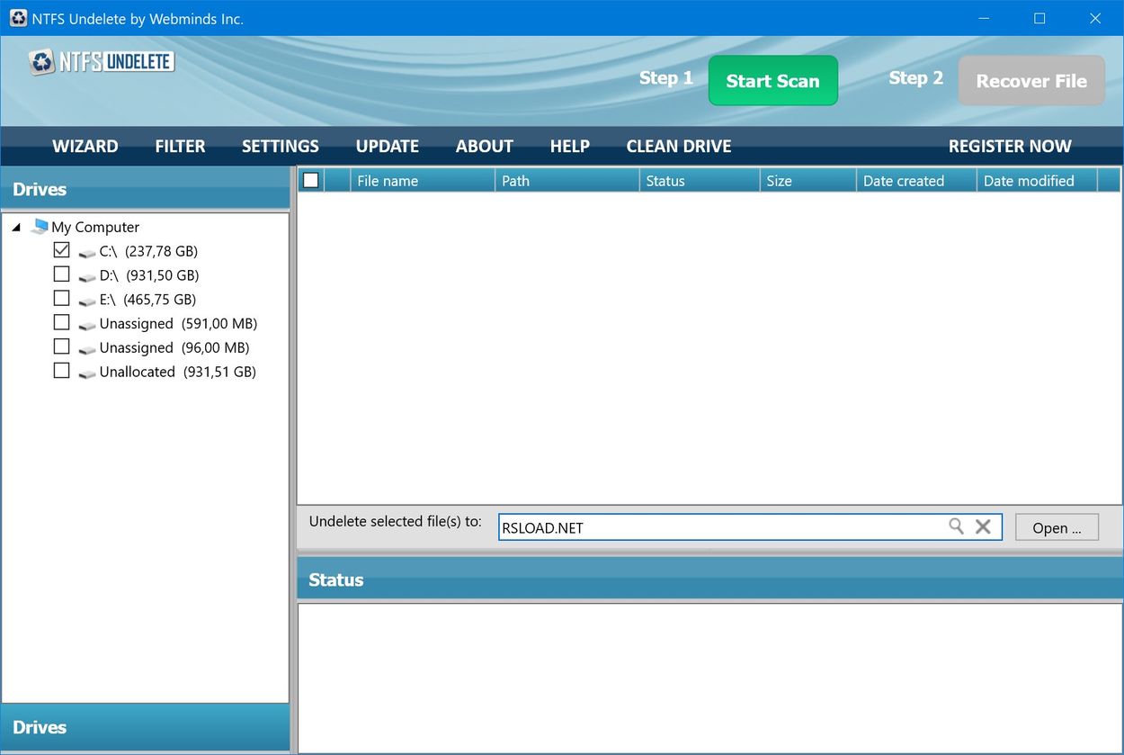Click REGISTER NOW in the menu bar
1124x755 pixels.
coord(1009,146)
